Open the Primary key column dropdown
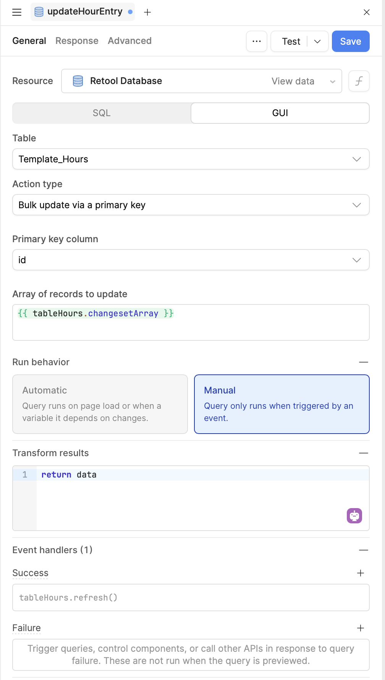The width and height of the screenshot is (385, 680). click(191, 260)
